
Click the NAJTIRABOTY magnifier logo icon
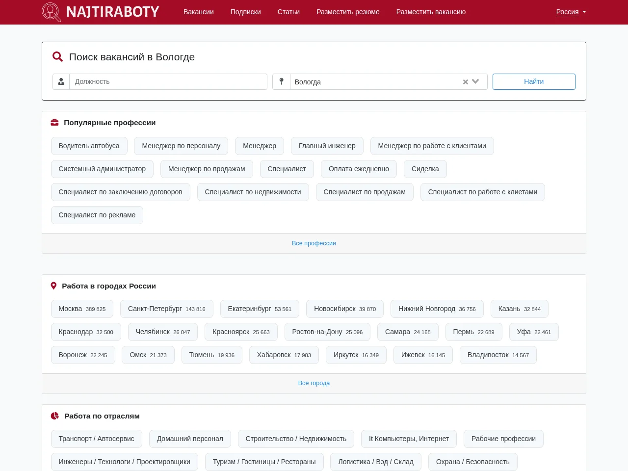point(52,12)
